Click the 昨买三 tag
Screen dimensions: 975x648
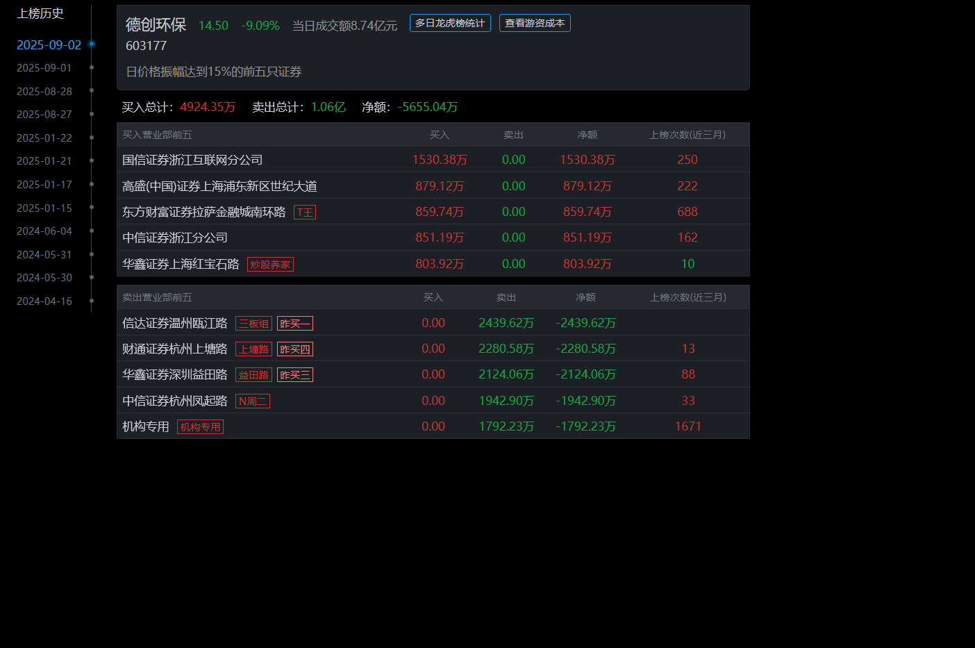(x=295, y=375)
